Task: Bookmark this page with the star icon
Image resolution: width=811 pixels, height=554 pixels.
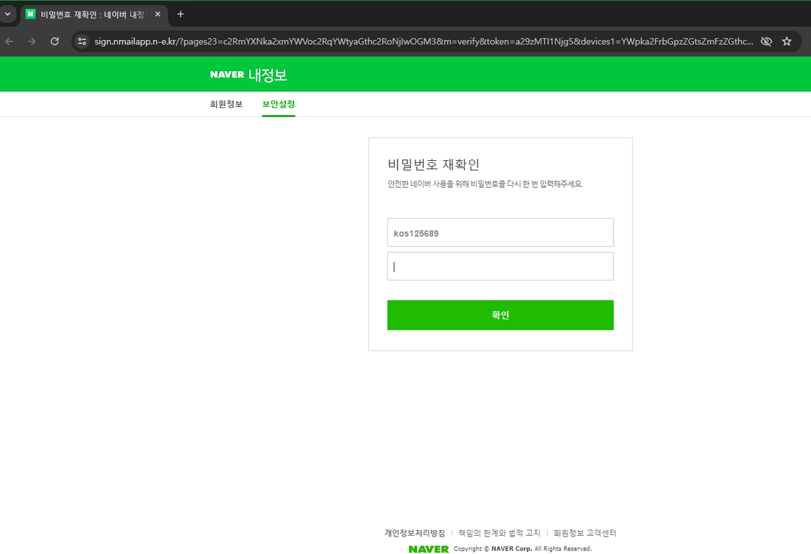Action: pos(787,41)
